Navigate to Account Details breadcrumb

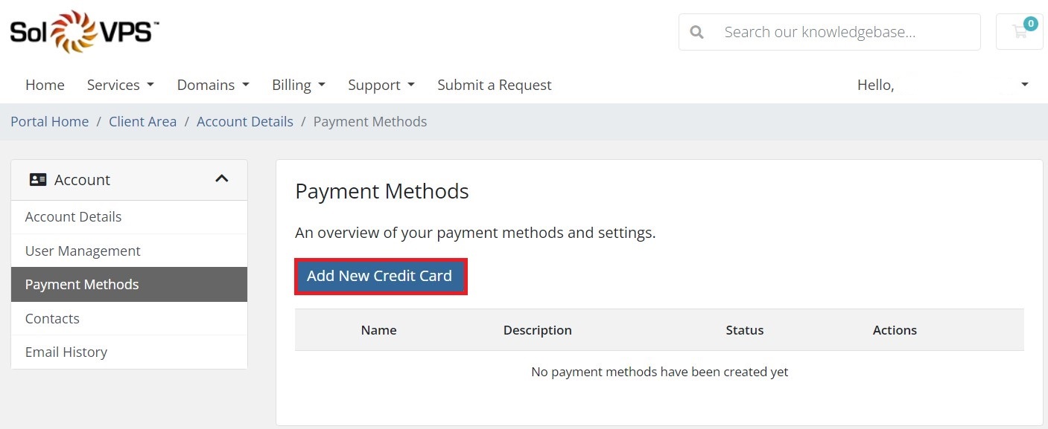point(245,121)
